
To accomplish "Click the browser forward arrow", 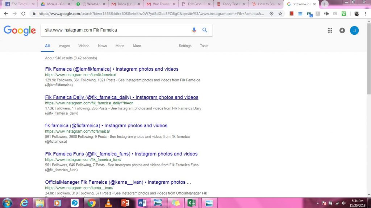I will point(14,14).
